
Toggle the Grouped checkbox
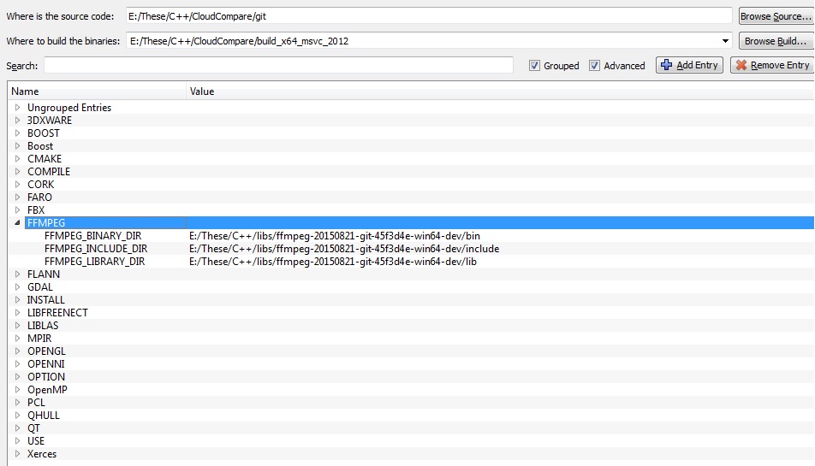pyautogui.click(x=535, y=66)
